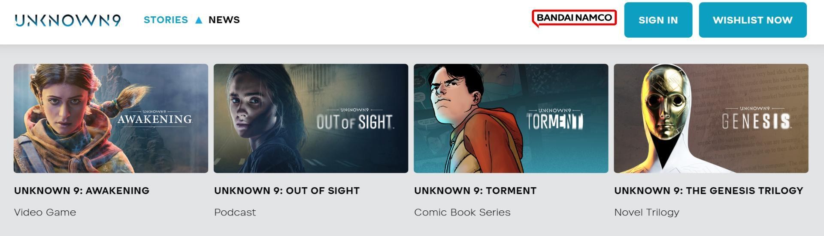Go to the News section

pos(224,20)
